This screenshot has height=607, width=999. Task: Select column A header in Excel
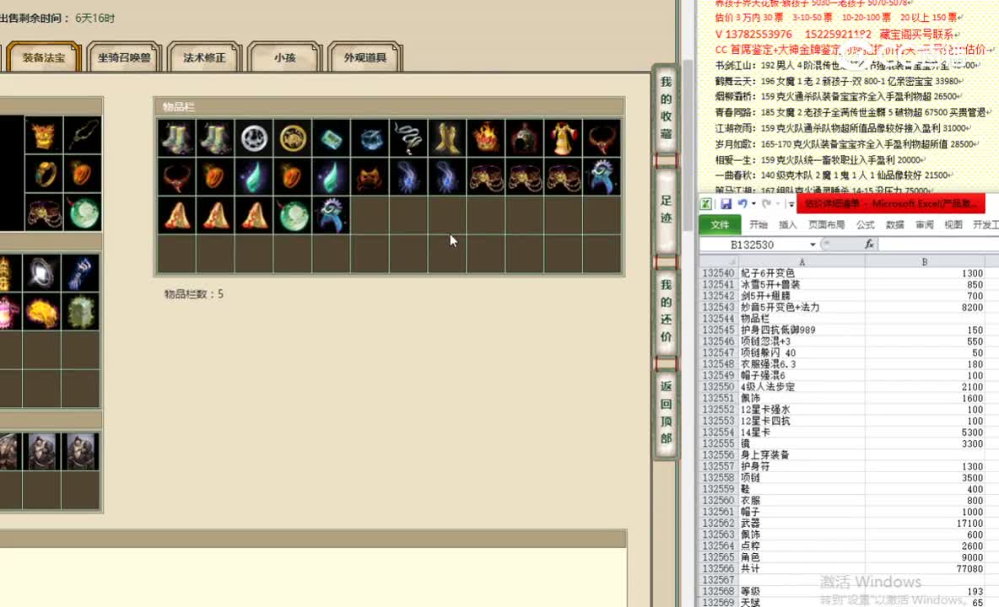pos(802,261)
